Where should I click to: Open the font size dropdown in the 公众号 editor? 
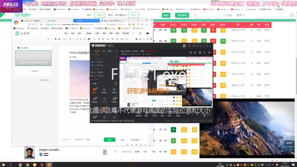click(x=64, y=39)
